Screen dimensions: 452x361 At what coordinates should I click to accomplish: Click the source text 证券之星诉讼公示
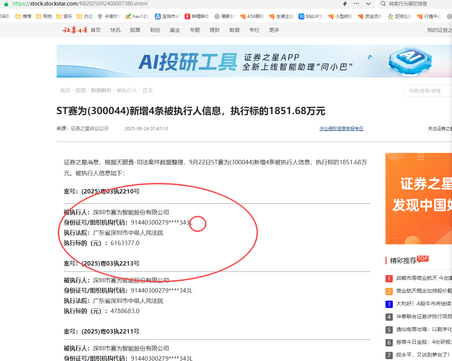tap(90, 129)
